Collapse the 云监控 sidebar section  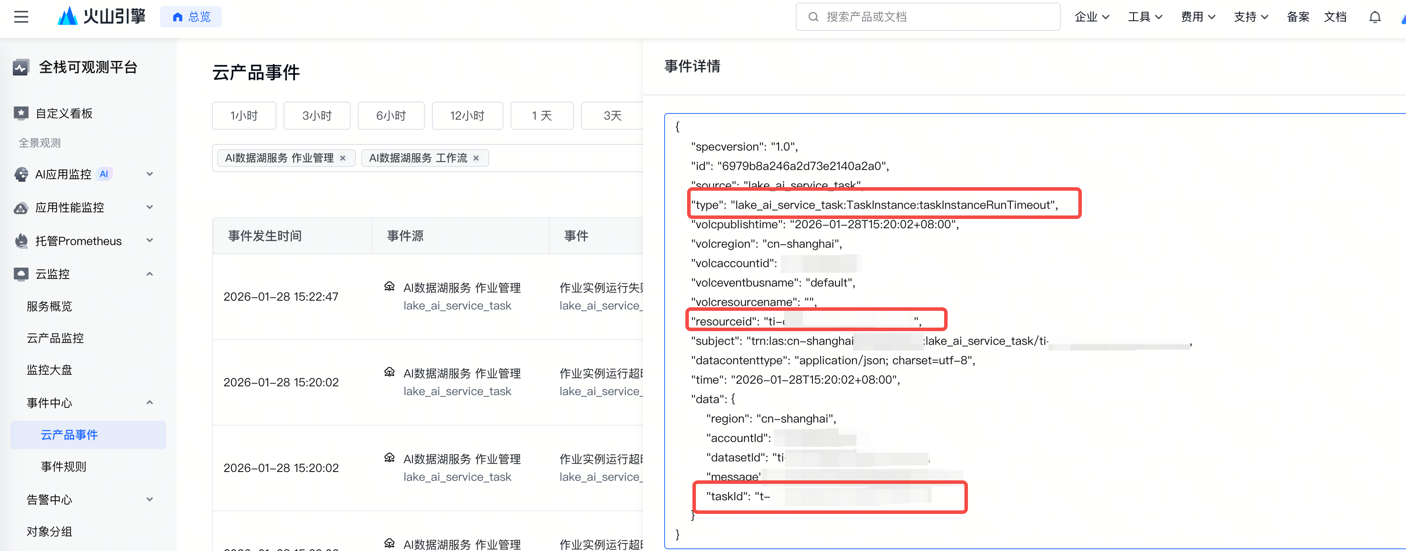point(150,274)
